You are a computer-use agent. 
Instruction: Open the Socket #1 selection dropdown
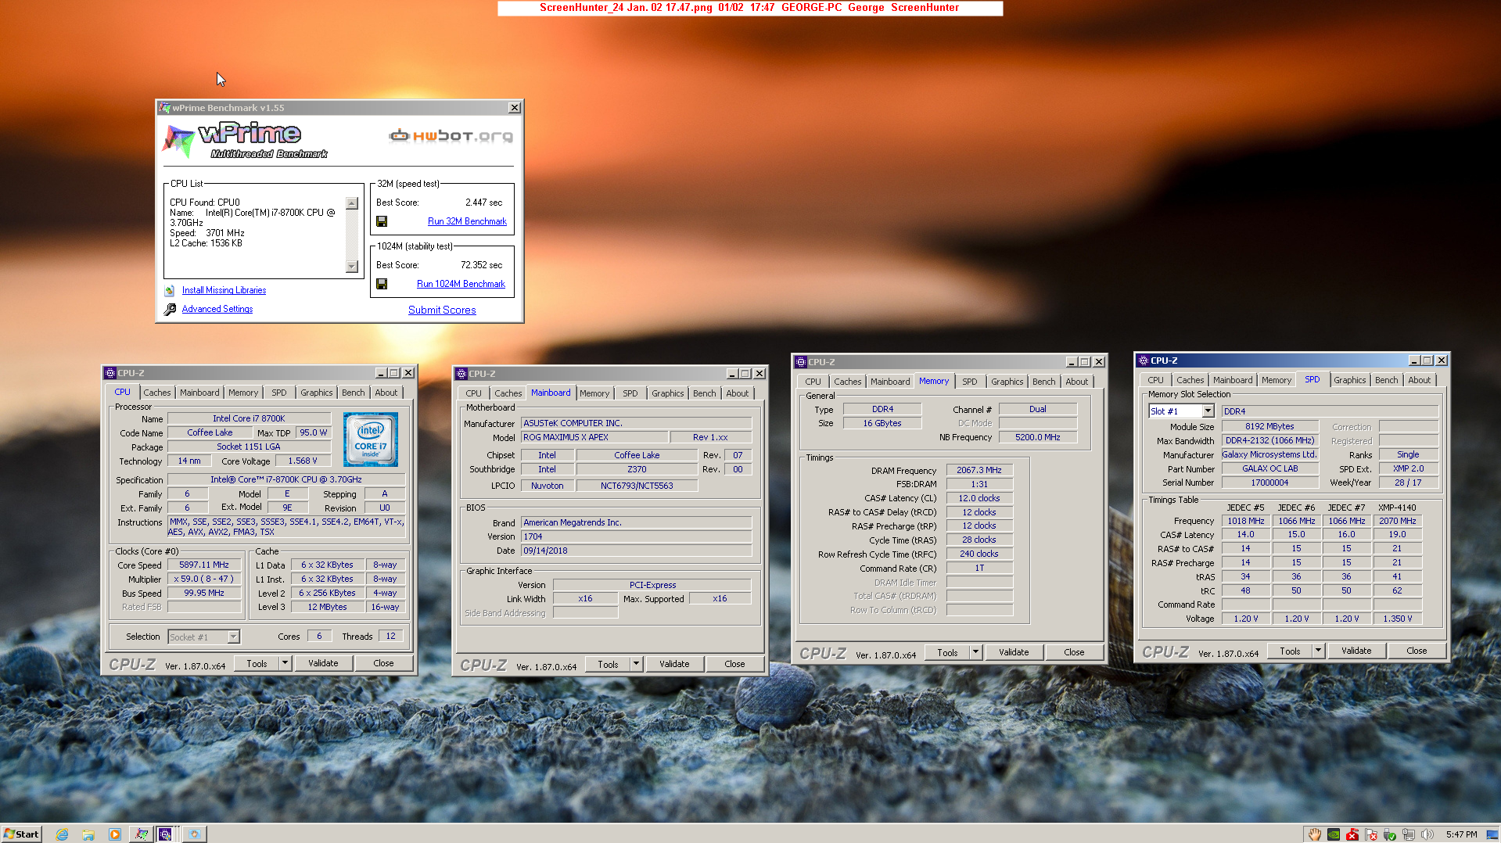point(233,637)
